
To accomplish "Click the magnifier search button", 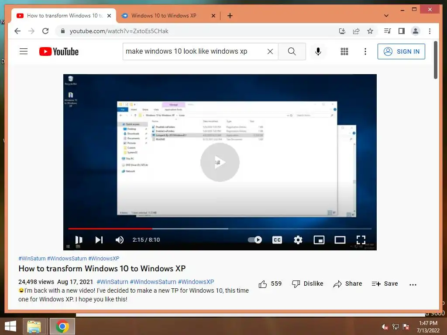I will [292, 51].
